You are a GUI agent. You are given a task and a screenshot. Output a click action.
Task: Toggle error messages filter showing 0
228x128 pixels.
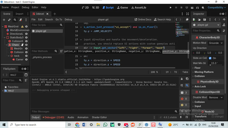pos(184,99)
